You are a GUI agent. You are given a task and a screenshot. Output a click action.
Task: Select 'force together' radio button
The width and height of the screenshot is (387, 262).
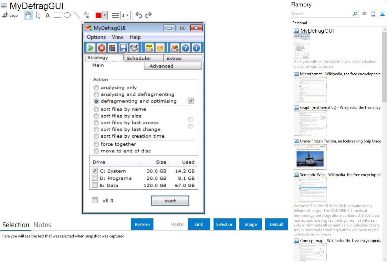(96, 144)
